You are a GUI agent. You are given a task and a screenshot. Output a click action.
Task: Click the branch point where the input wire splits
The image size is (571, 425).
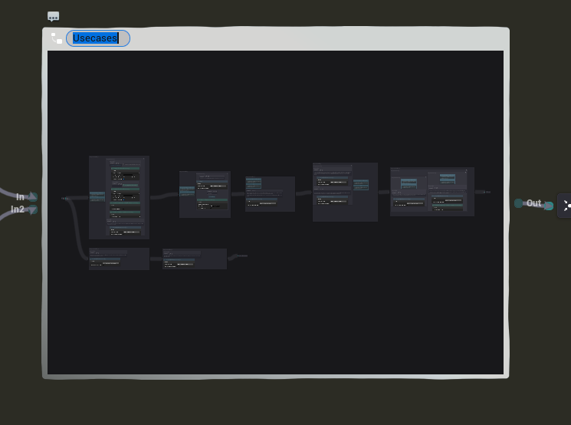point(73,199)
